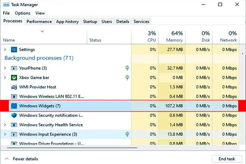Switch to the Services tab

[141, 21]
